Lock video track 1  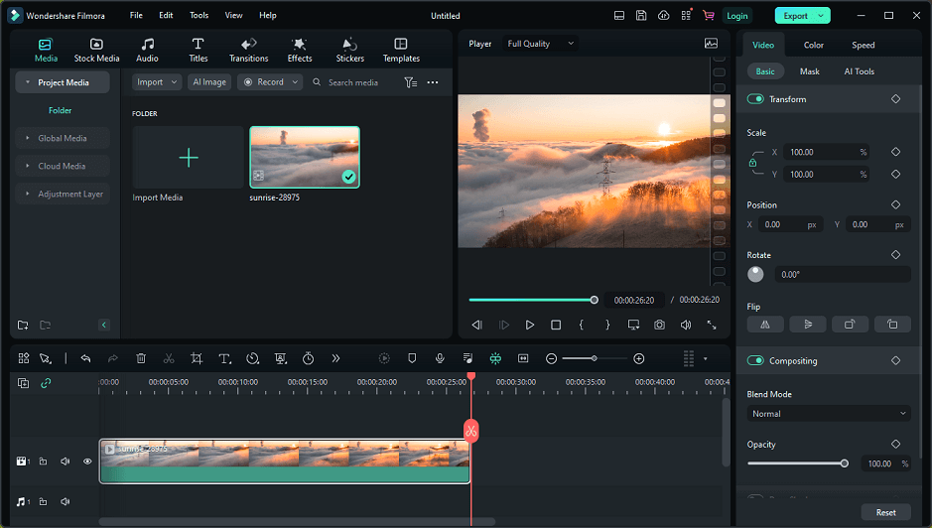pos(44,462)
